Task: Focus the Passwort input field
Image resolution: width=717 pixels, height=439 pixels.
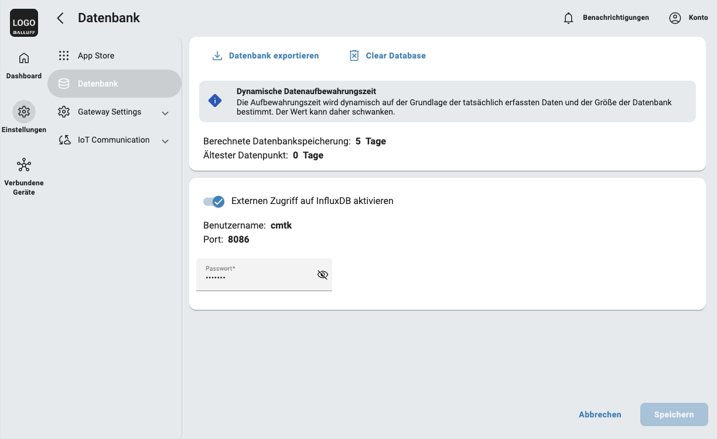Action: click(x=255, y=277)
